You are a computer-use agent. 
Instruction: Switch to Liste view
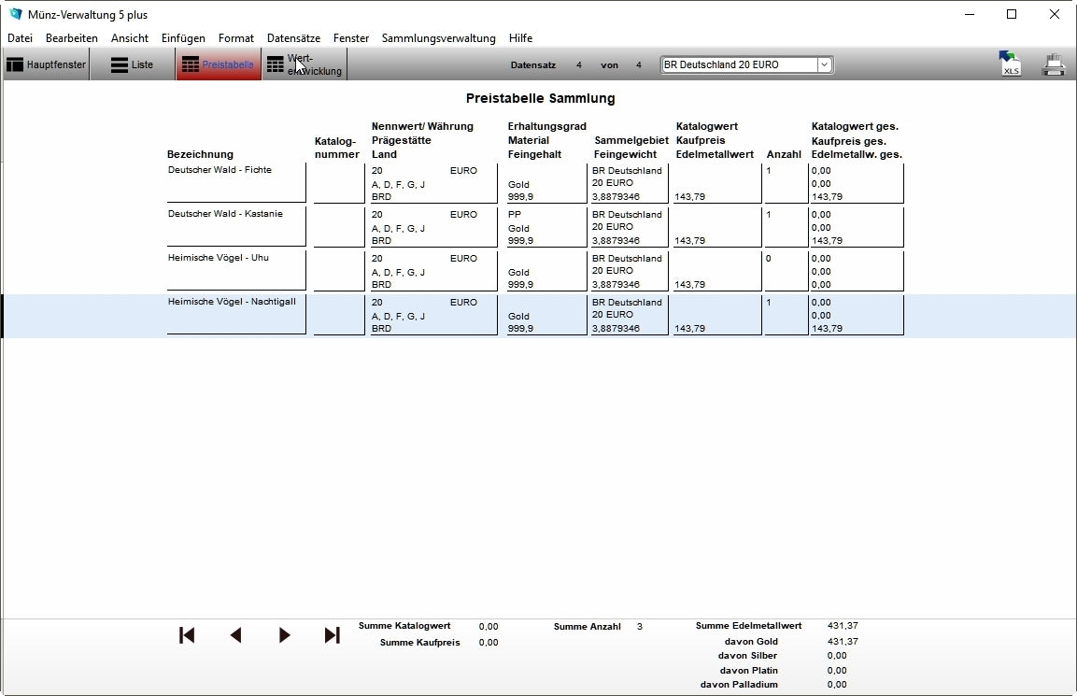(132, 65)
